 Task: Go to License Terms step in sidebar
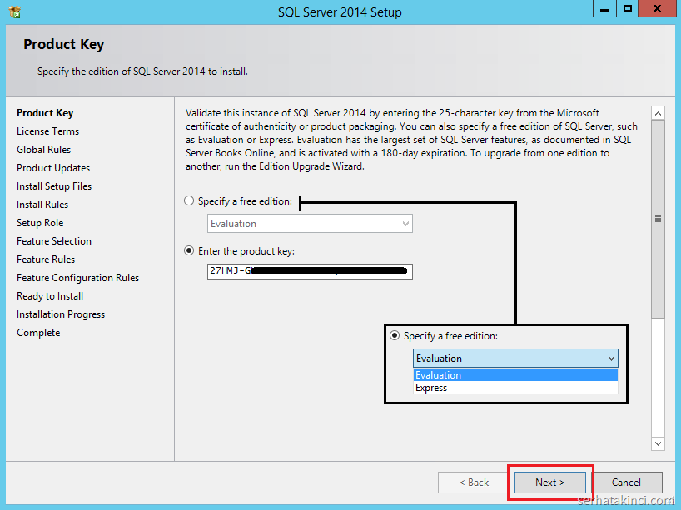(x=47, y=131)
